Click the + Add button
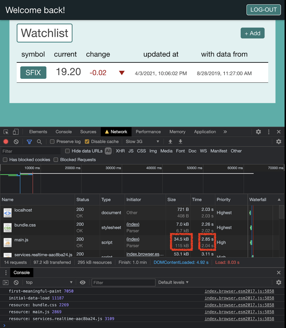Image resolution: width=286 pixels, height=328 pixels. tap(252, 33)
